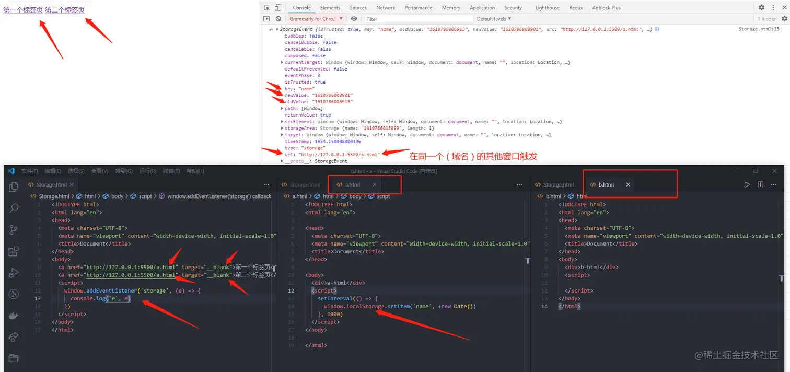Clear the console with the clear icon

click(x=278, y=19)
